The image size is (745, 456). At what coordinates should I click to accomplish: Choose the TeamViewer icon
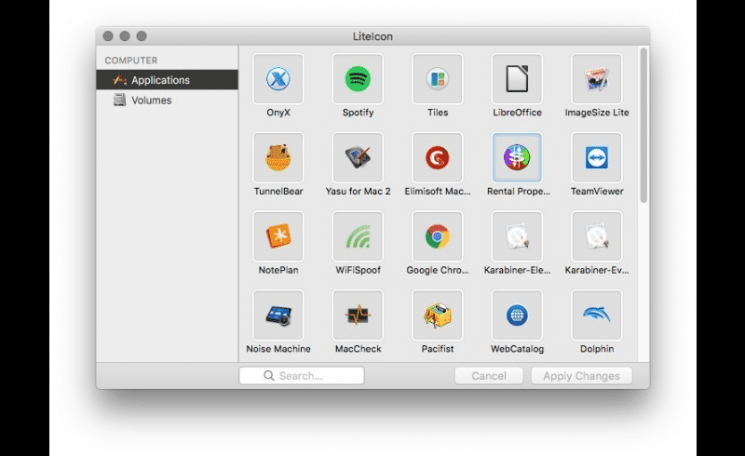point(597,157)
